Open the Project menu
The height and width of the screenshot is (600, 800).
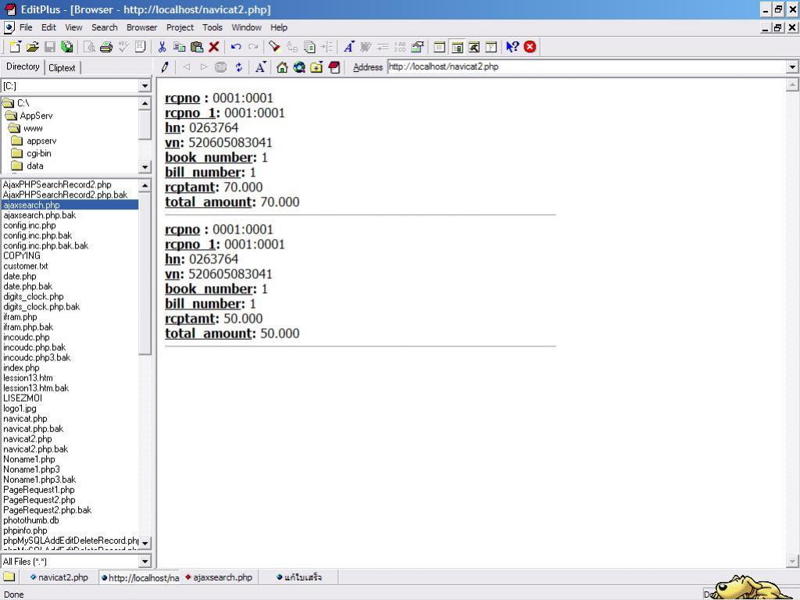click(180, 27)
